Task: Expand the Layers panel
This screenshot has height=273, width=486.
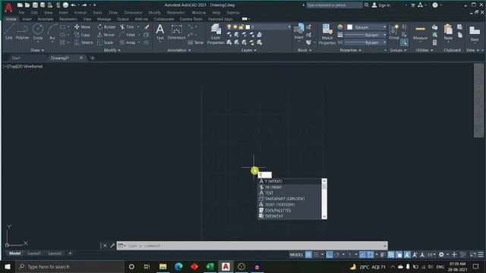Action: tap(248, 50)
